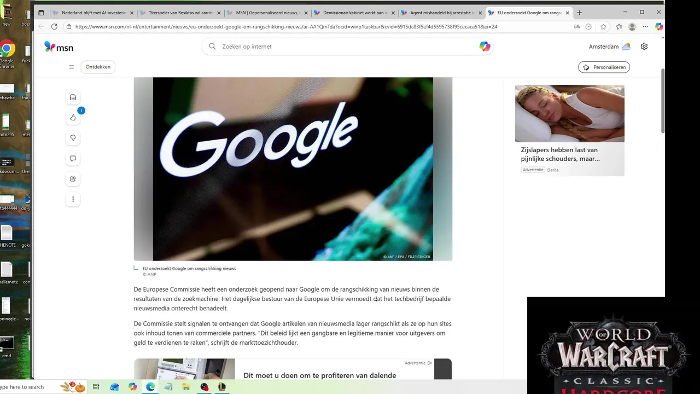700x394 pixels.
Task: Click the Ontdekken button
Action: (98, 67)
